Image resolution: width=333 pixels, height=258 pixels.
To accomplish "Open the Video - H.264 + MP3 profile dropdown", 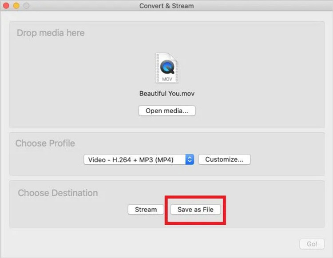I will pyautogui.click(x=139, y=159).
